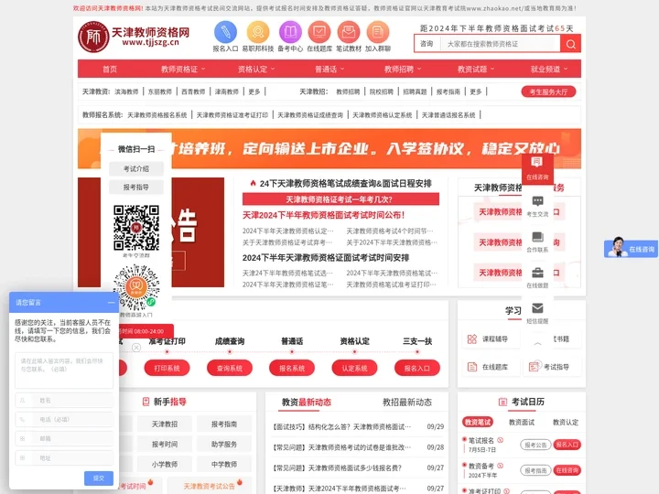Open the 备考中心 book icon
This screenshot has width=659, height=494.
(x=290, y=32)
